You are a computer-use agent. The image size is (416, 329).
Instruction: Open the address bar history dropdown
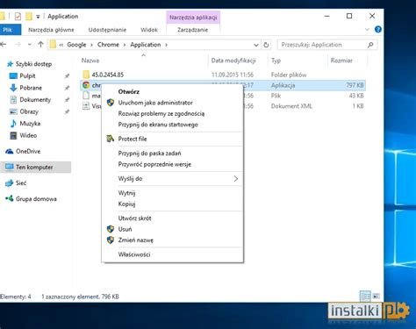click(256, 45)
